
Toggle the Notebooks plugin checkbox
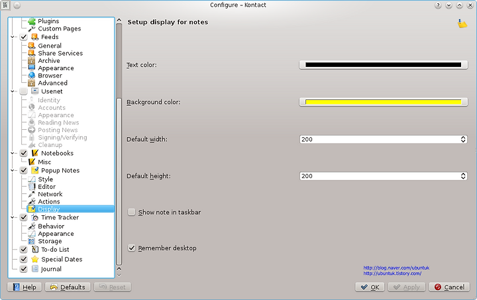[24, 153]
